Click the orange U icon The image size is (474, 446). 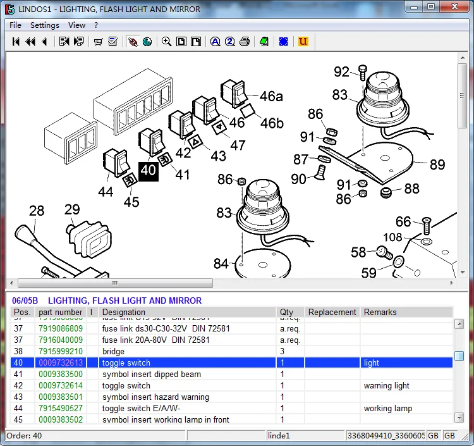click(x=303, y=42)
